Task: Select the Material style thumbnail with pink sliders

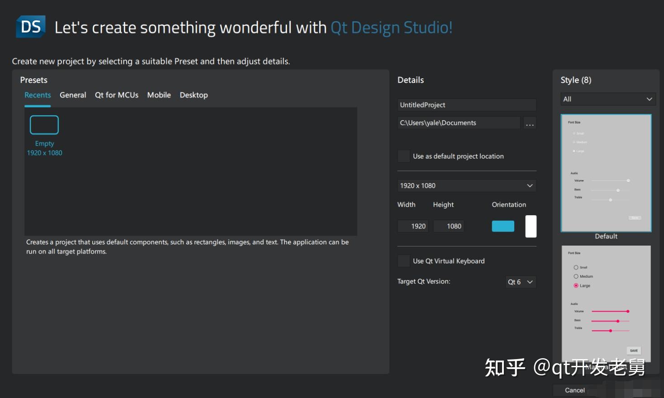Action: pos(606,304)
